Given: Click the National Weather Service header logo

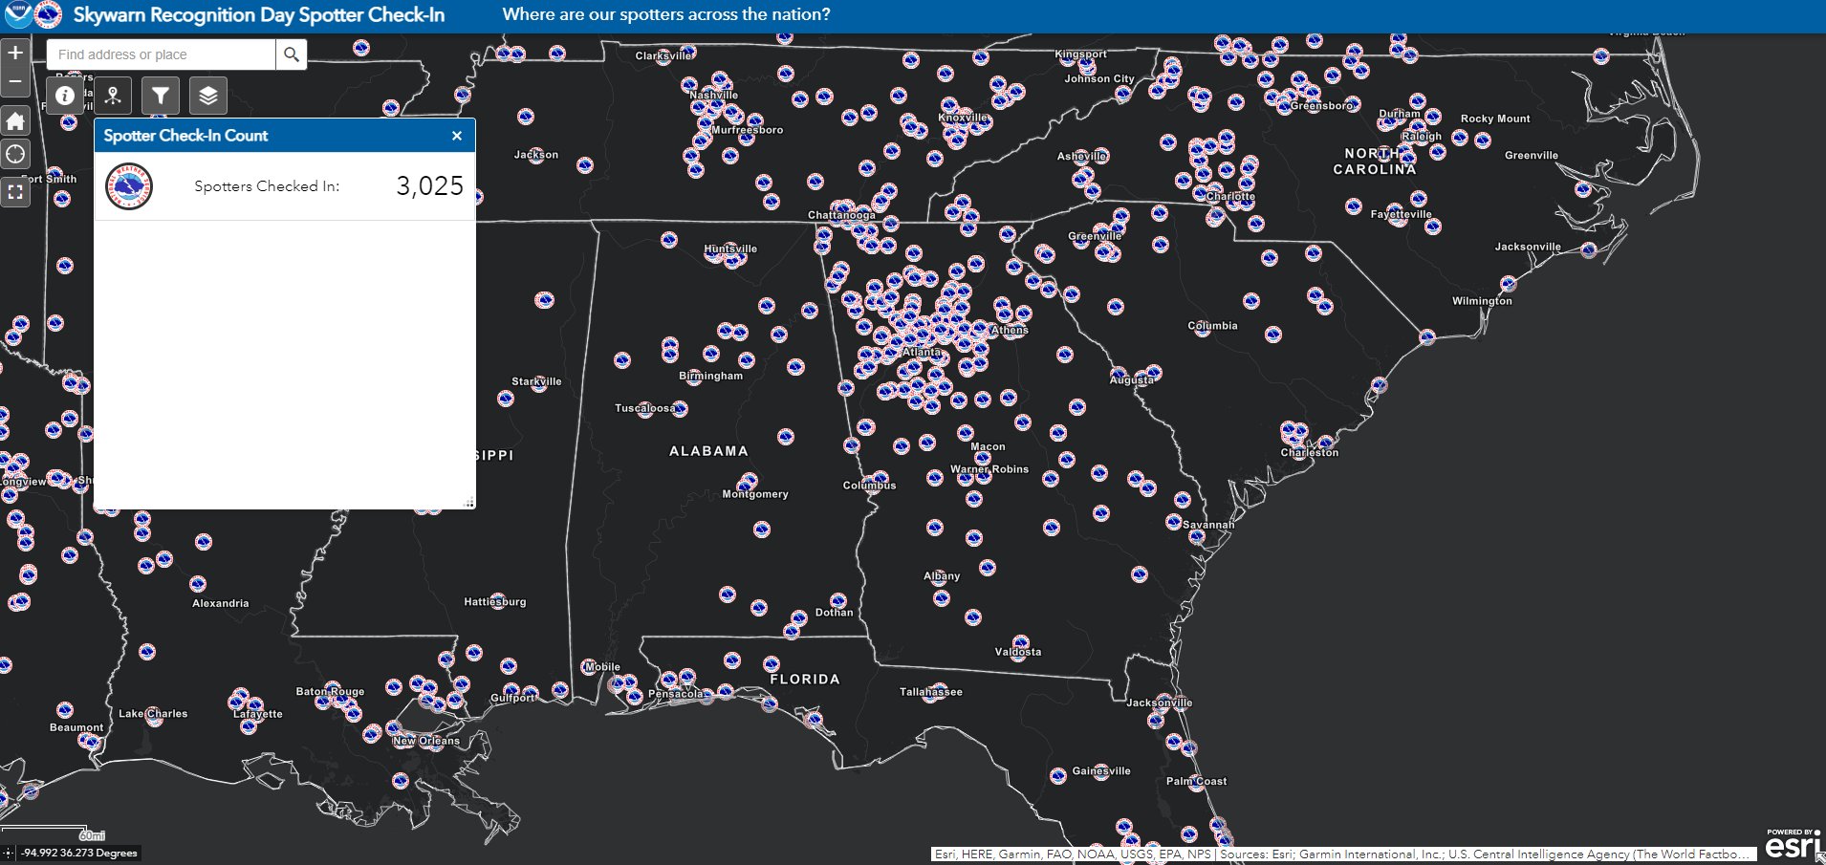Looking at the screenshot, I should click(x=48, y=14).
